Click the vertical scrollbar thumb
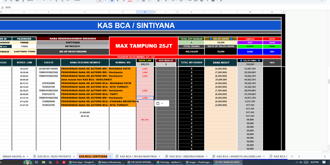The width and height of the screenshot is (330, 165). point(328,82)
